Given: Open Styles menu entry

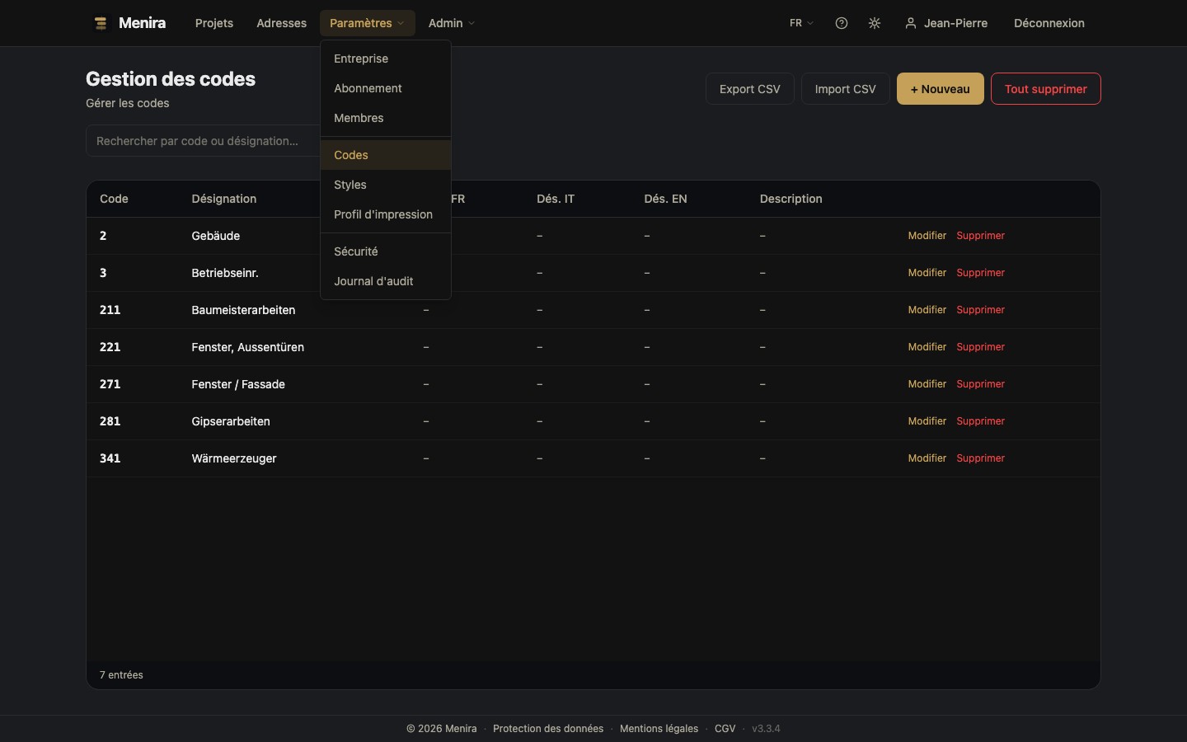Looking at the screenshot, I should tap(385, 185).
